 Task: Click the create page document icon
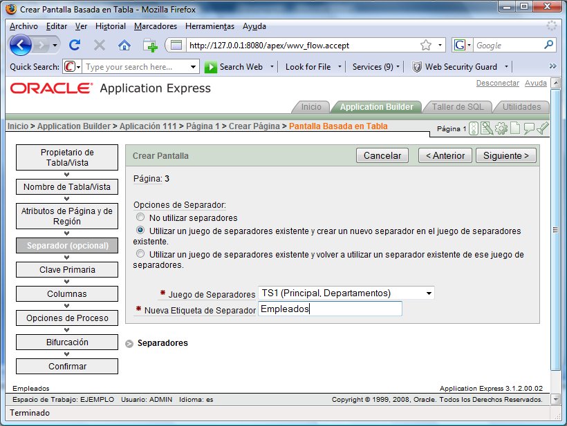[x=515, y=128]
